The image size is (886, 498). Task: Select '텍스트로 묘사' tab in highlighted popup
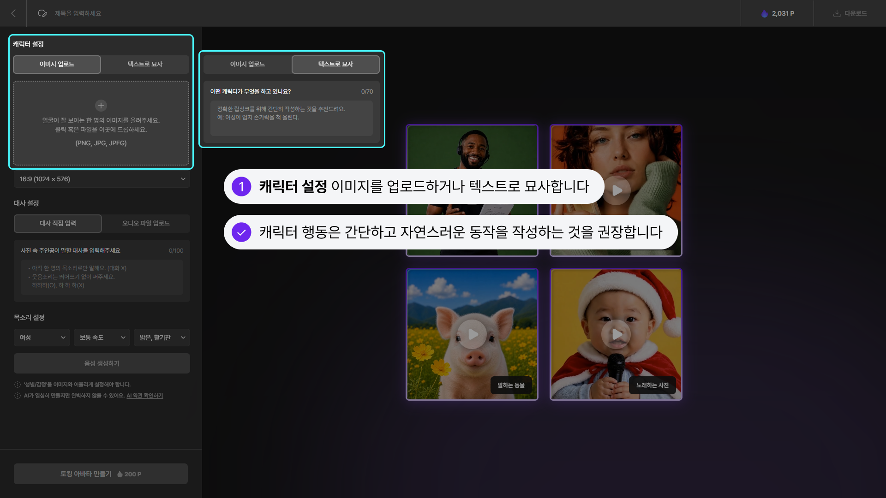click(335, 64)
